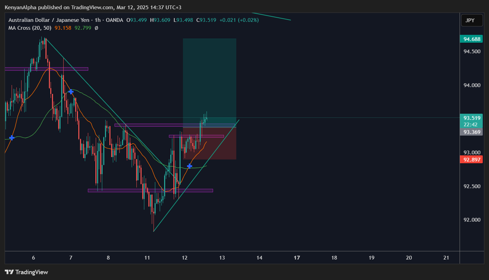Click the date 18 on time axis
489x280 pixels.
tap(334, 258)
